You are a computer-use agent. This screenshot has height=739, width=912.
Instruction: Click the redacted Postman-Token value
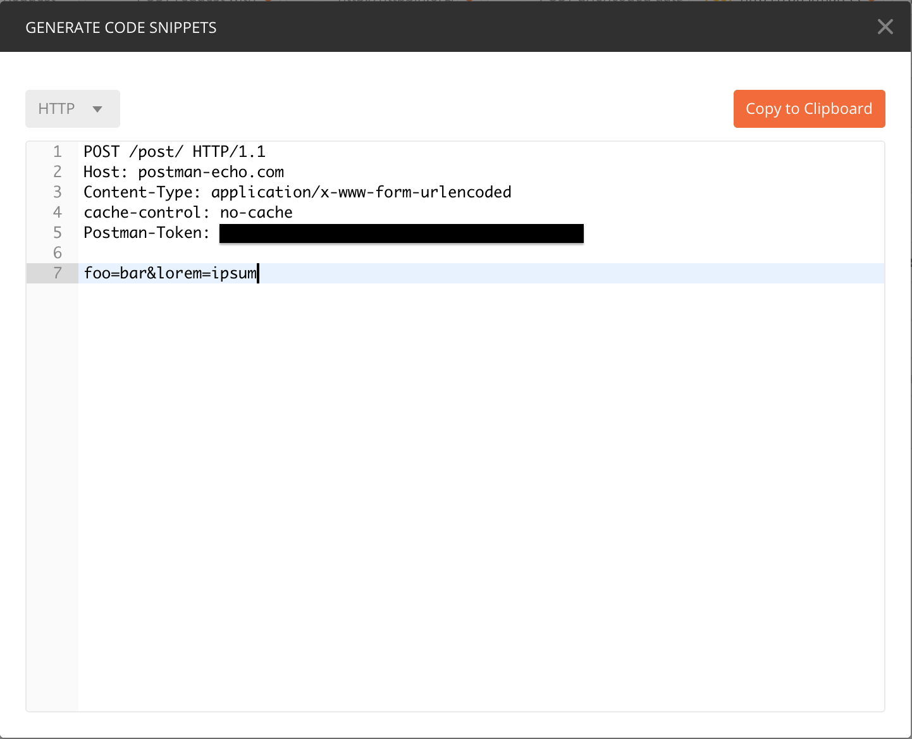pos(400,233)
